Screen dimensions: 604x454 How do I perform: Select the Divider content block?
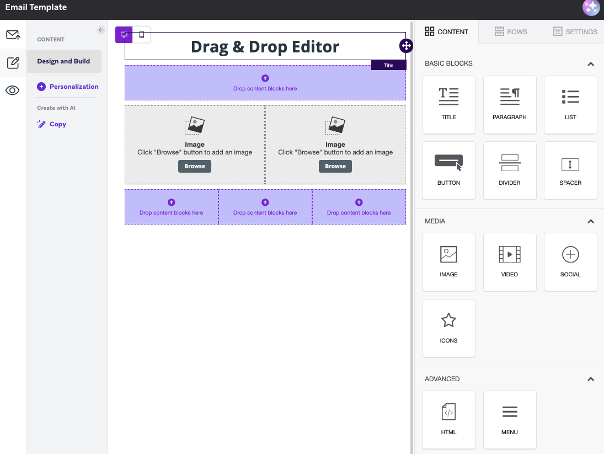point(509,170)
